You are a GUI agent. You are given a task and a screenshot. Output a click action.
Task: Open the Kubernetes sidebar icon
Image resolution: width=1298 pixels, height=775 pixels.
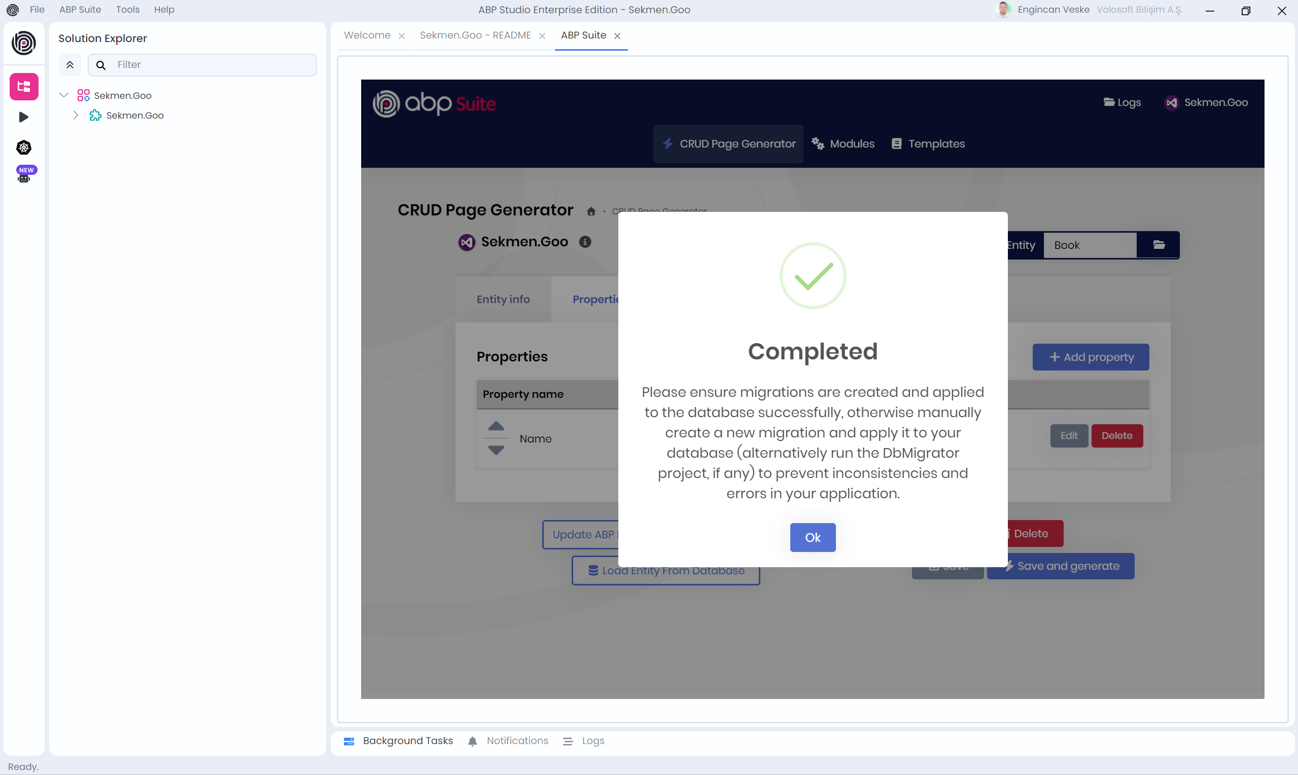coord(24,148)
